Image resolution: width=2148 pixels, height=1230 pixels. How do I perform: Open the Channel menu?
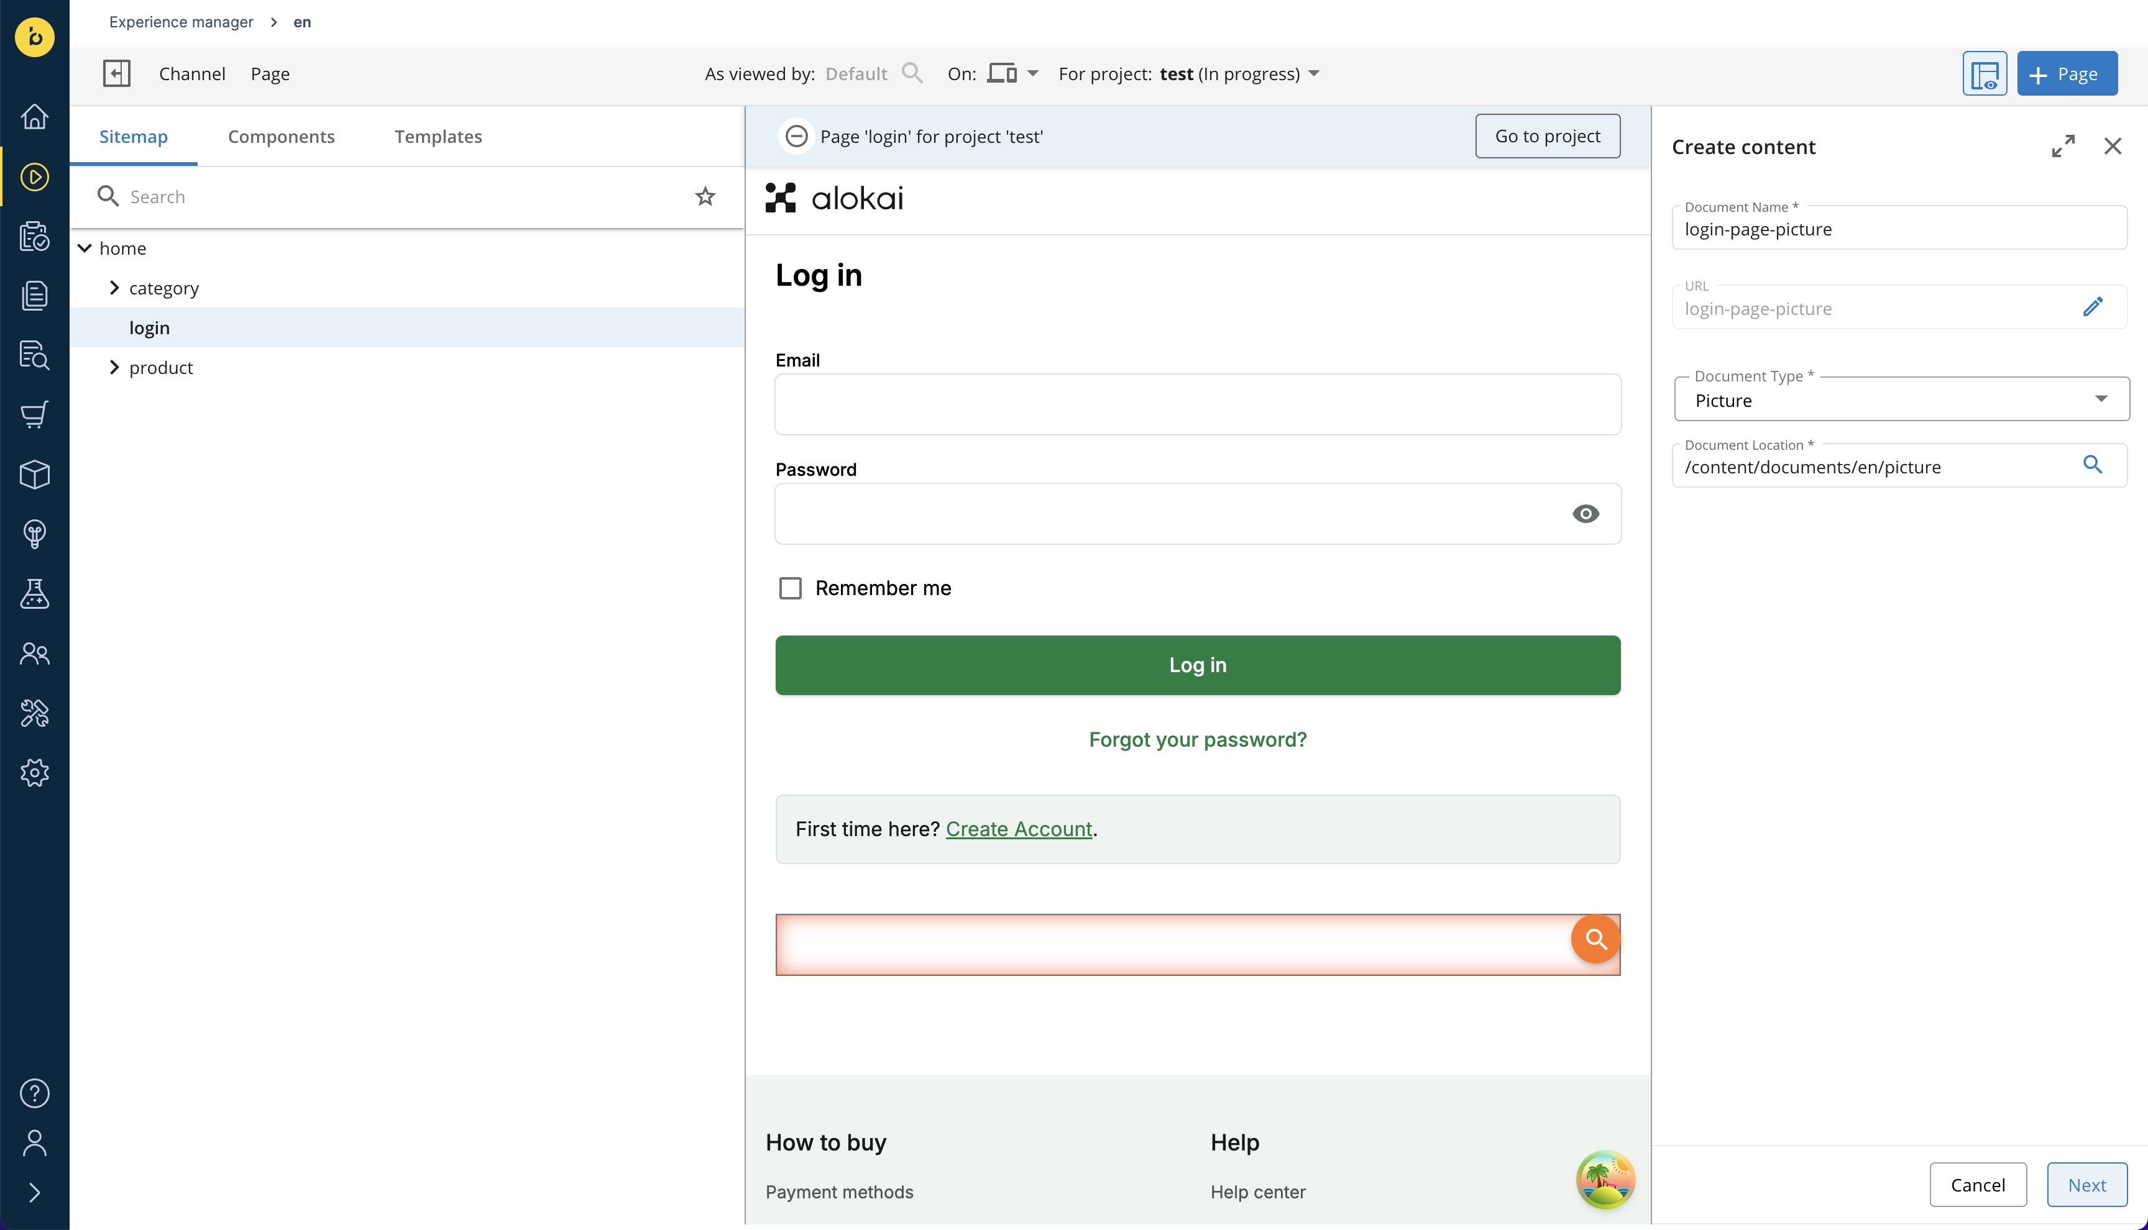192,73
